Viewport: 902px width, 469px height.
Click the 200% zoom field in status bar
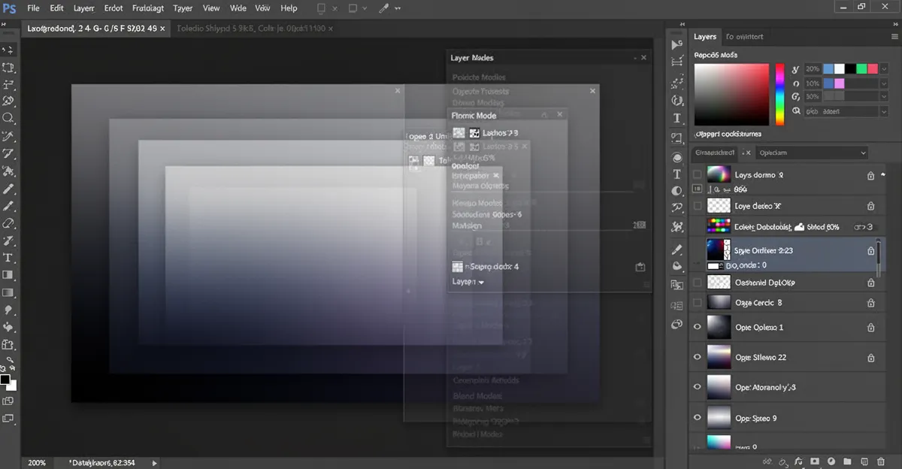point(37,463)
